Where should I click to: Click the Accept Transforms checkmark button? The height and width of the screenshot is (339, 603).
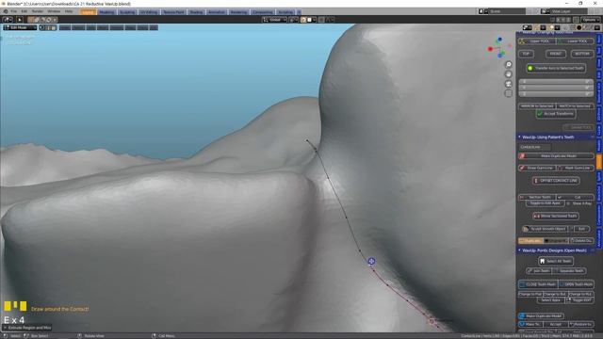[x=556, y=114]
